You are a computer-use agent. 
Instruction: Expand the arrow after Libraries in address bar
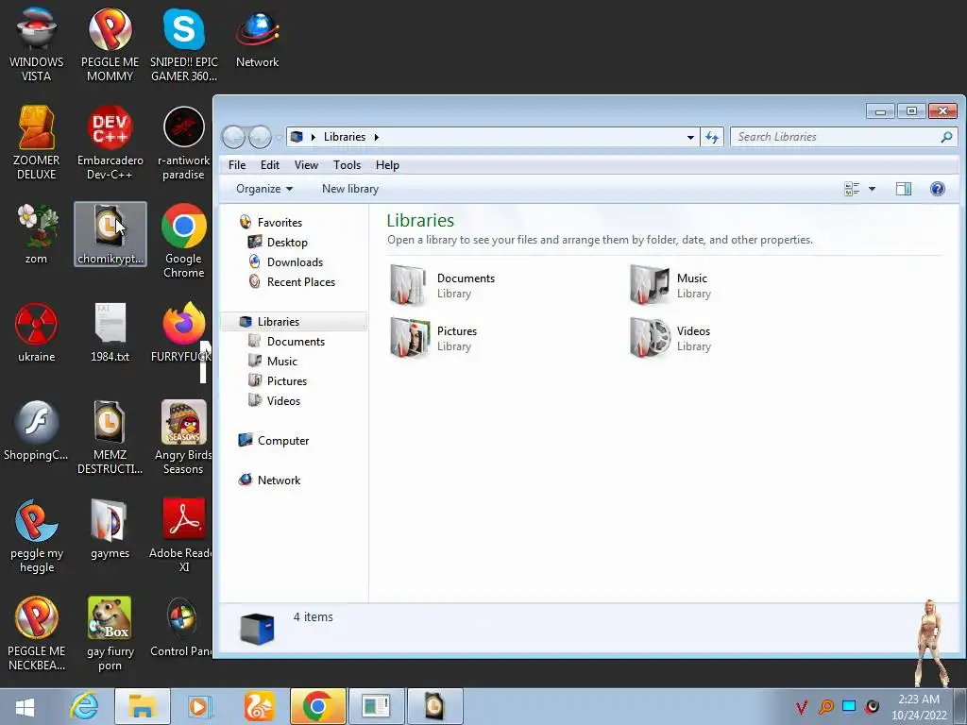point(376,137)
